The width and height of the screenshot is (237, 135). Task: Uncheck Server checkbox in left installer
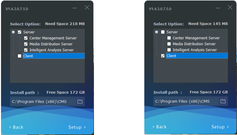tap(19, 32)
